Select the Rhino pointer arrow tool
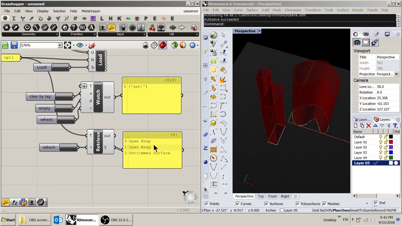Screen dimensions: 402x226 pos(223,35)
